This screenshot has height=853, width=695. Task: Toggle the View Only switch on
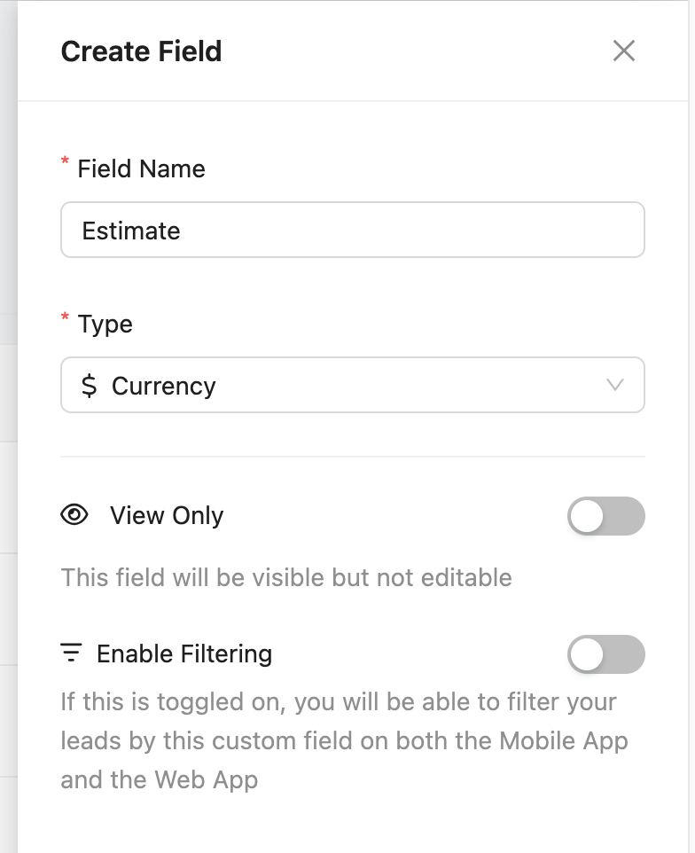pos(605,516)
